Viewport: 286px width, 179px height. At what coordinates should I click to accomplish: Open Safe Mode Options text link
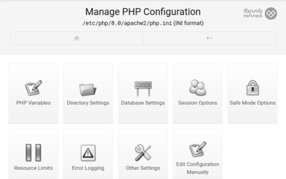(253, 103)
